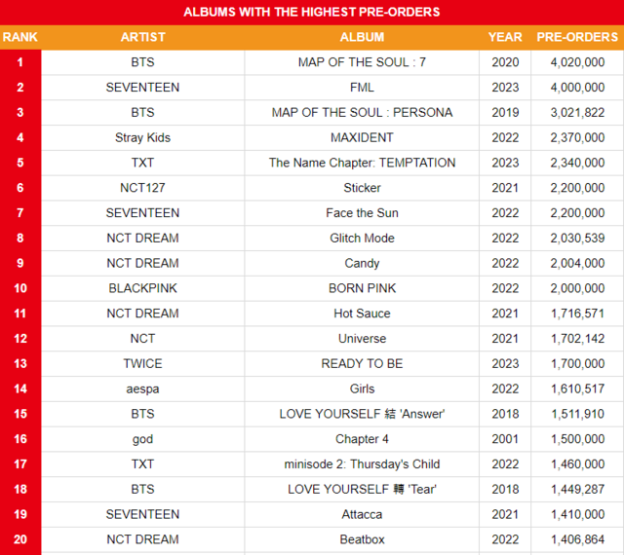Click the ALBUM column header
Viewport: 624px width, 555px height.
click(362, 37)
